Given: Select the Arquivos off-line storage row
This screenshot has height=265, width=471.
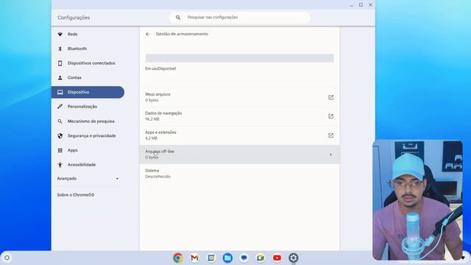Looking at the screenshot, I should (239, 155).
